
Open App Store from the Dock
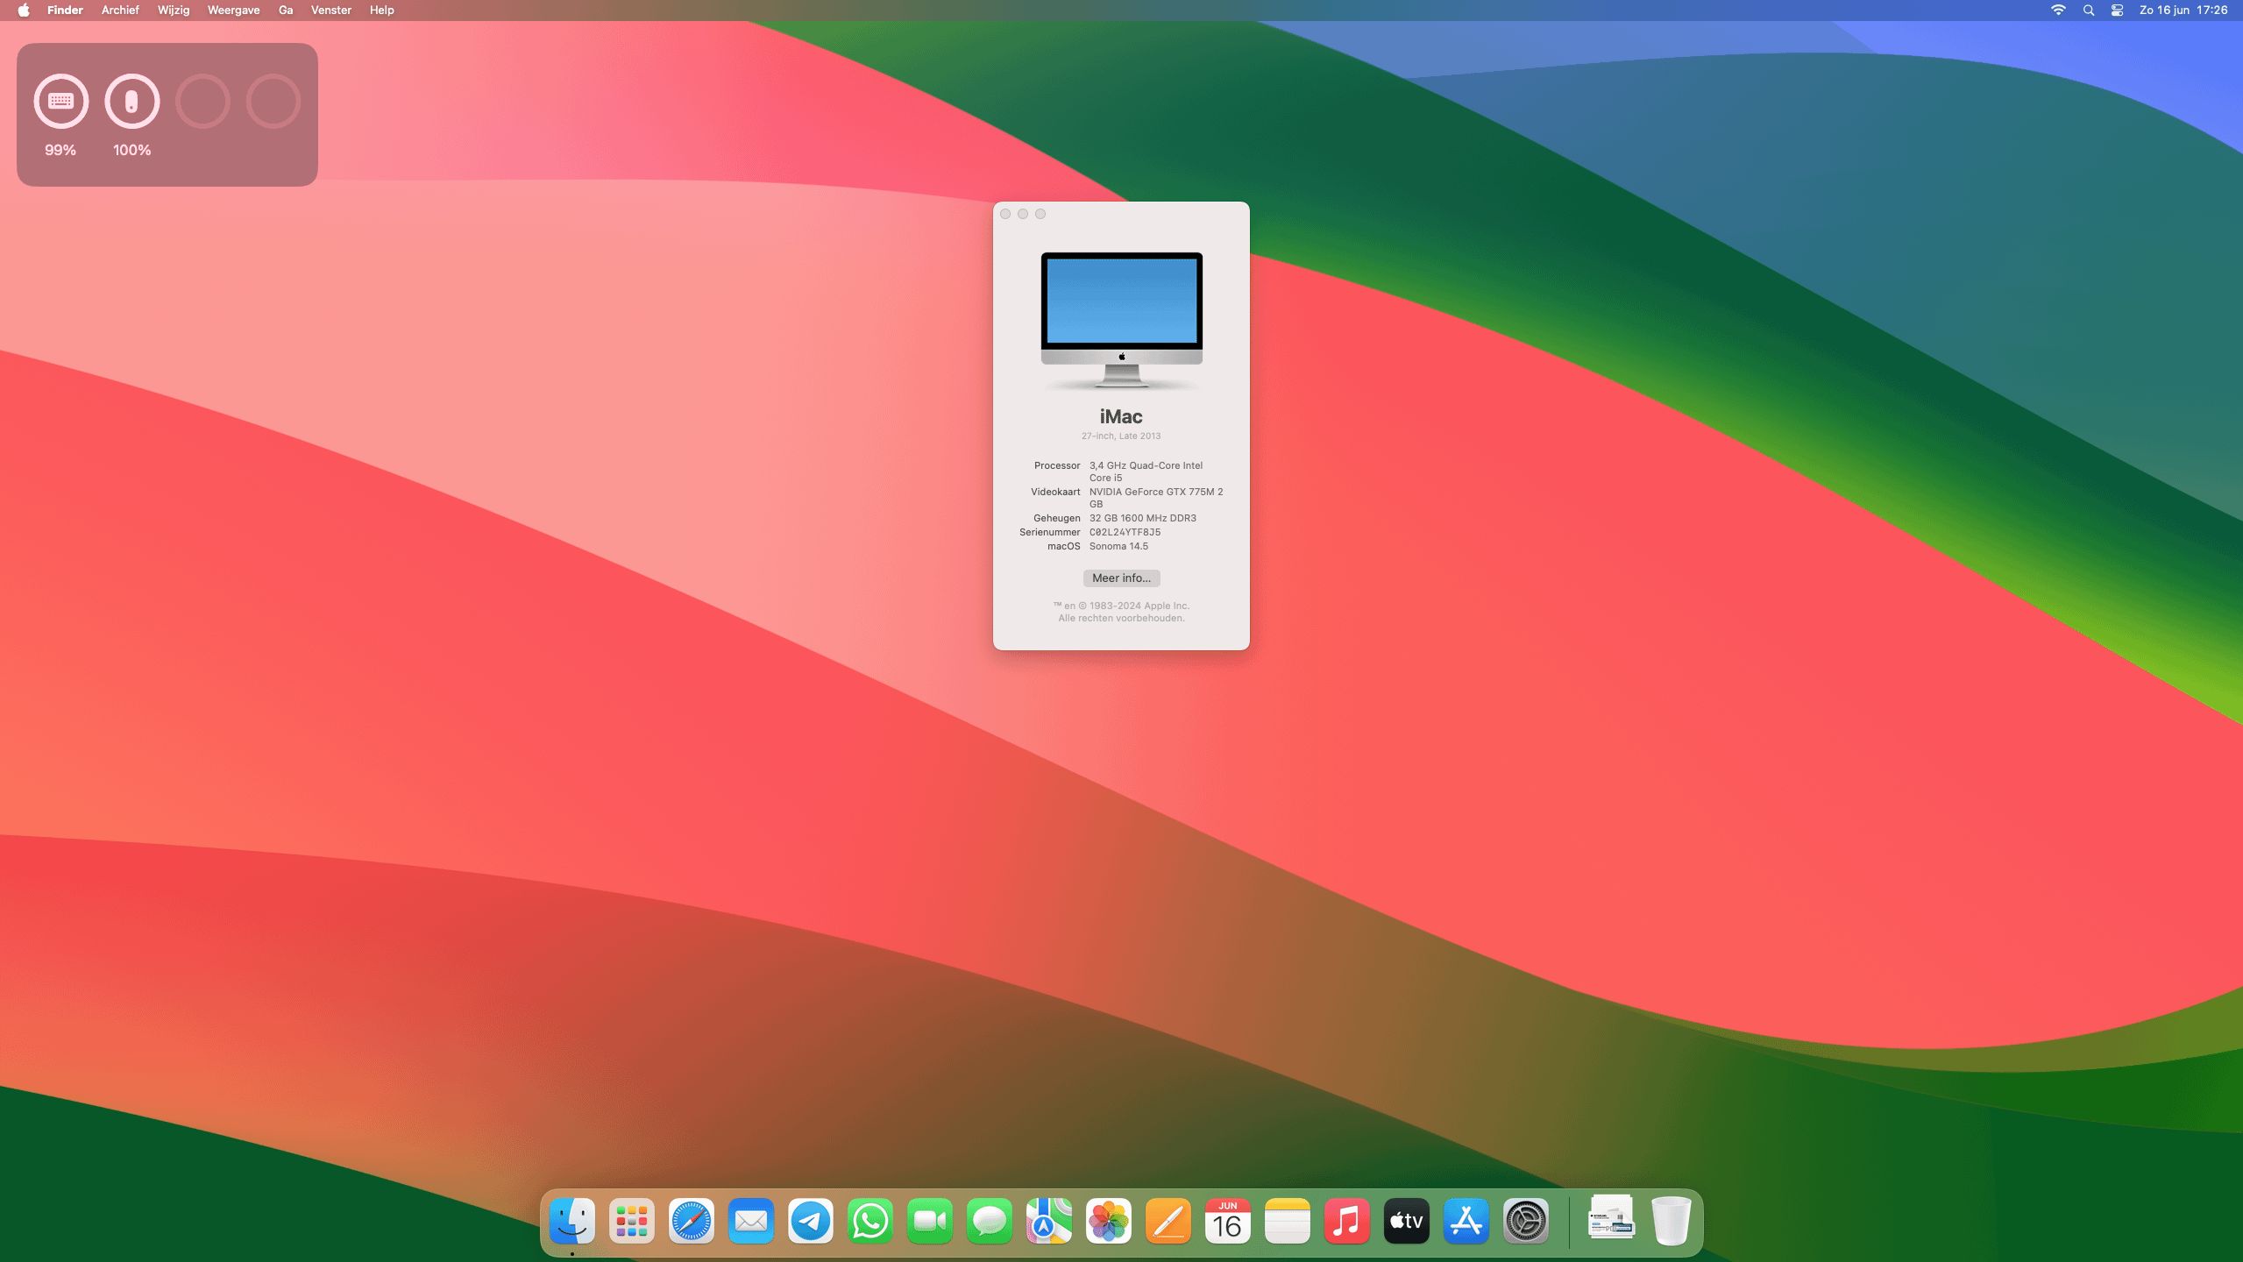click(x=1466, y=1221)
